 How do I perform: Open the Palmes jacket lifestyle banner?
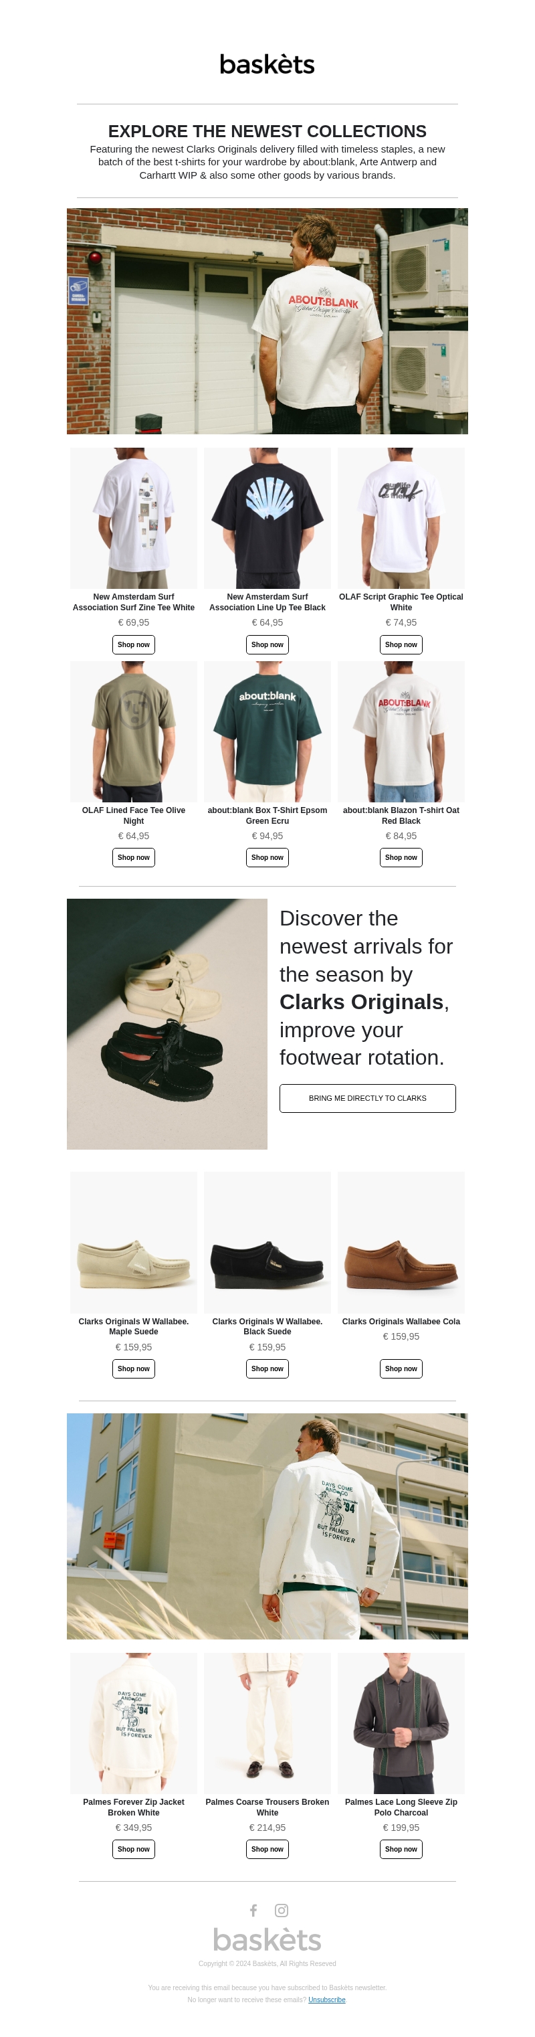[x=267, y=1525]
